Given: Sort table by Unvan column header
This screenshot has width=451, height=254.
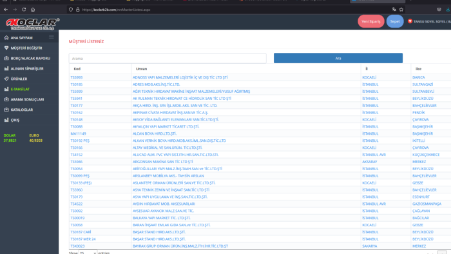Looking at the screenshot, I should 141,69.
